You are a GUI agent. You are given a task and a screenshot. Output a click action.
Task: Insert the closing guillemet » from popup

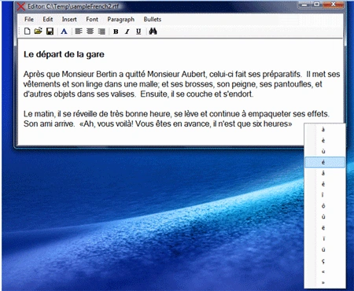325,282
